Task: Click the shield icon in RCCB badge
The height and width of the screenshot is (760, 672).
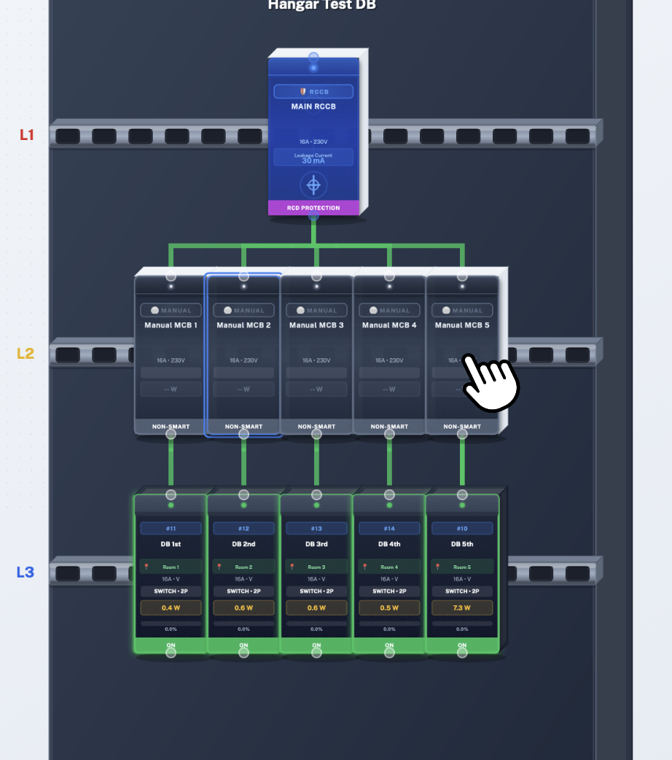Action: 303,92
